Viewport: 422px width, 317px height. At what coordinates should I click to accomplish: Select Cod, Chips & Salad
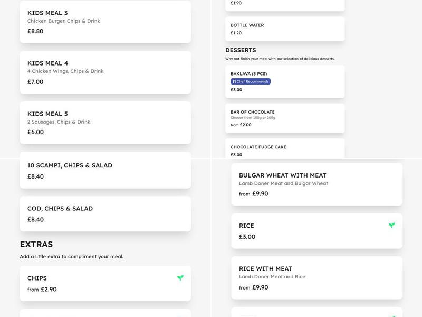coord(105,213)
